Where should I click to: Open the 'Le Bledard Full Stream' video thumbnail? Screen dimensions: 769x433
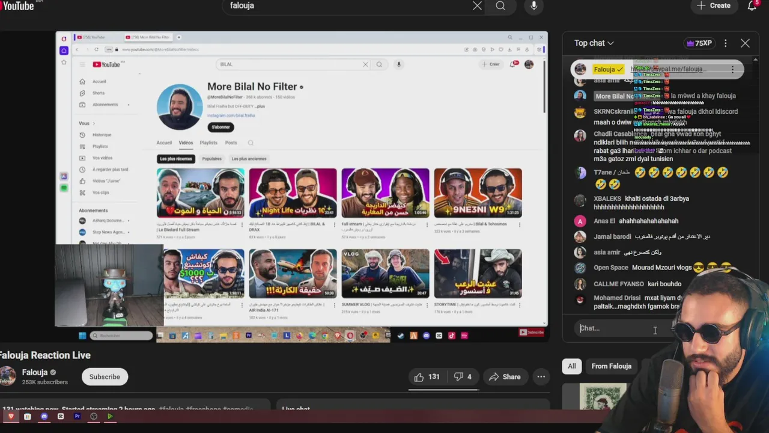(x=201, y=193)
